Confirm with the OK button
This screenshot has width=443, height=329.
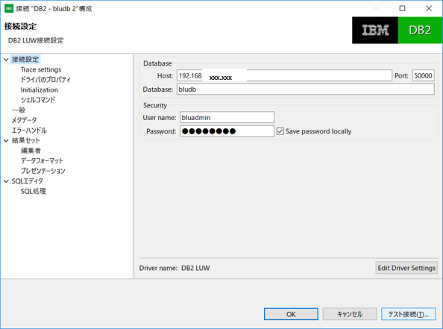(291, 314)
